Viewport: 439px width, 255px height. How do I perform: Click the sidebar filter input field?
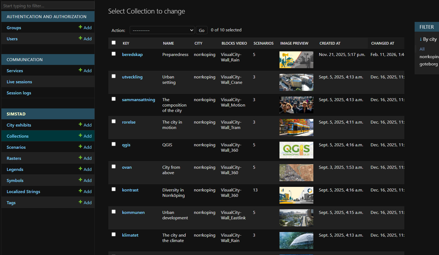pyautogui.click(x=48, y=5)
